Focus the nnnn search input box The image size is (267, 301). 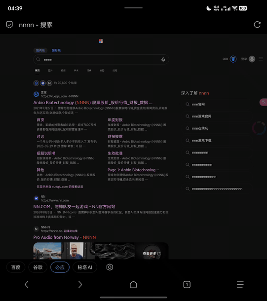point(101,60)
